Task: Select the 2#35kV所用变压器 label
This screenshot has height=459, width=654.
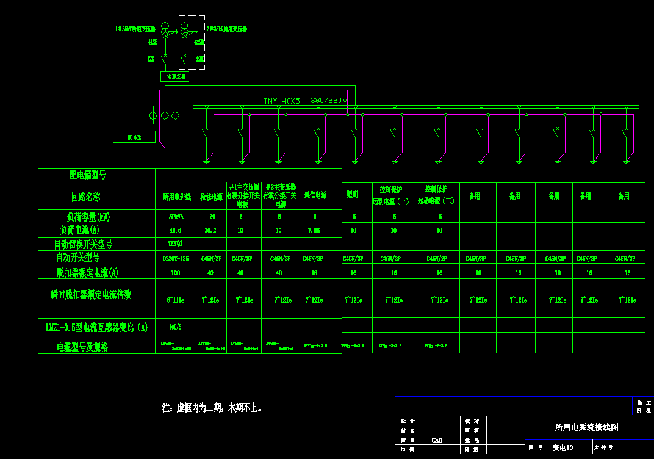Action: (227, 29)
